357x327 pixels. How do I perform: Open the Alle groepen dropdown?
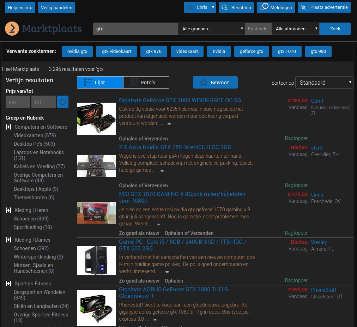(x=211, y=29)
